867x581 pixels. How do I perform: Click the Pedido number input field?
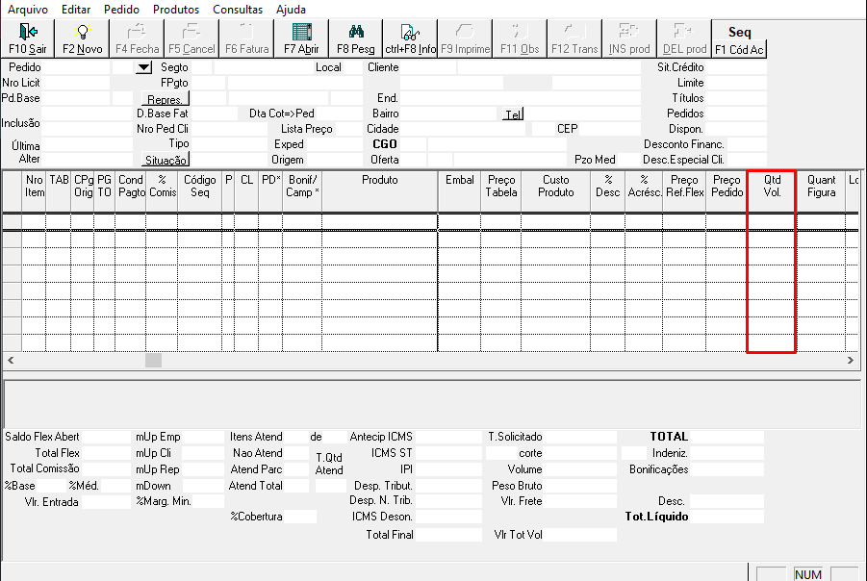(x=76, y=67)
